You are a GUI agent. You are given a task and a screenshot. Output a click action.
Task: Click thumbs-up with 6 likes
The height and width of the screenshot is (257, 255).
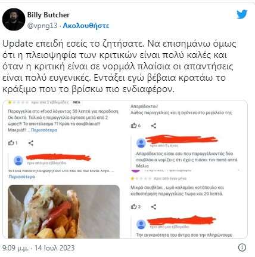(134, 126)
